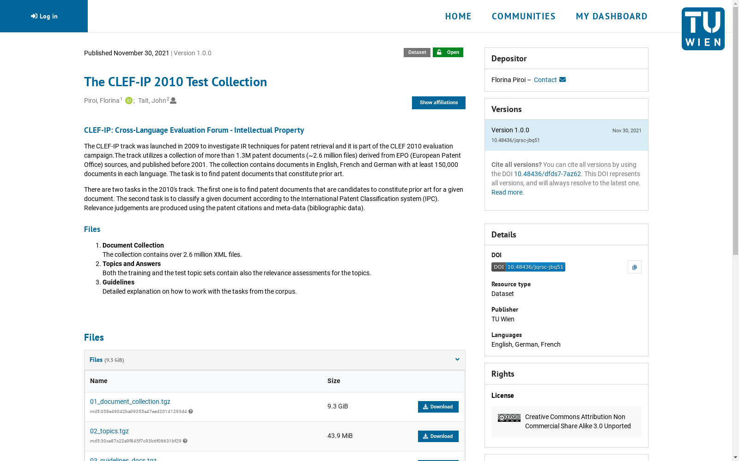Click the Size column header
This screenshot has height=461, width=739.
(334, 381)
